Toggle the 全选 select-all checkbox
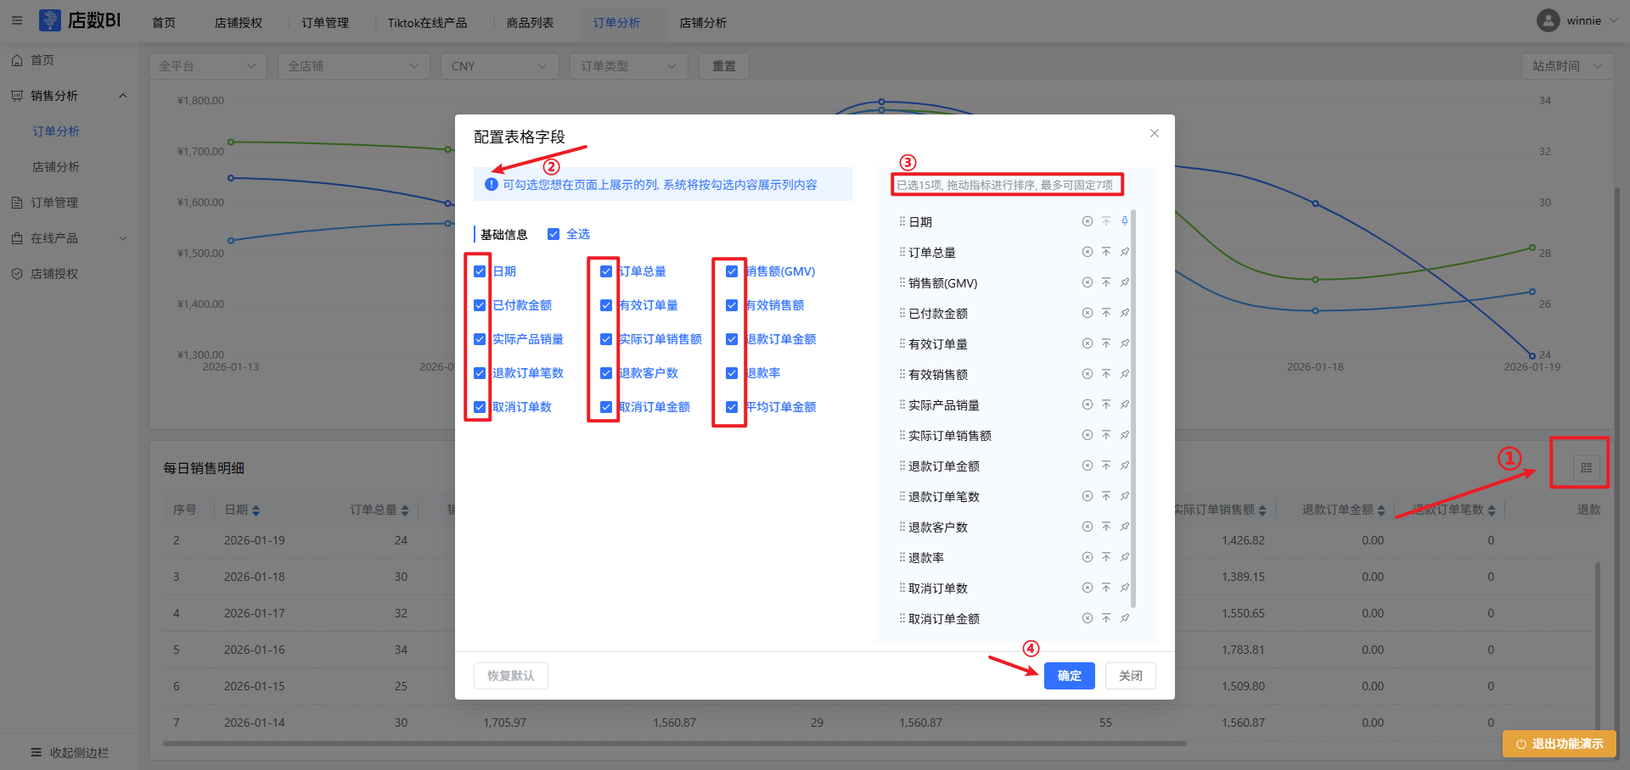 pyautogui.click(x=554, y=234)
